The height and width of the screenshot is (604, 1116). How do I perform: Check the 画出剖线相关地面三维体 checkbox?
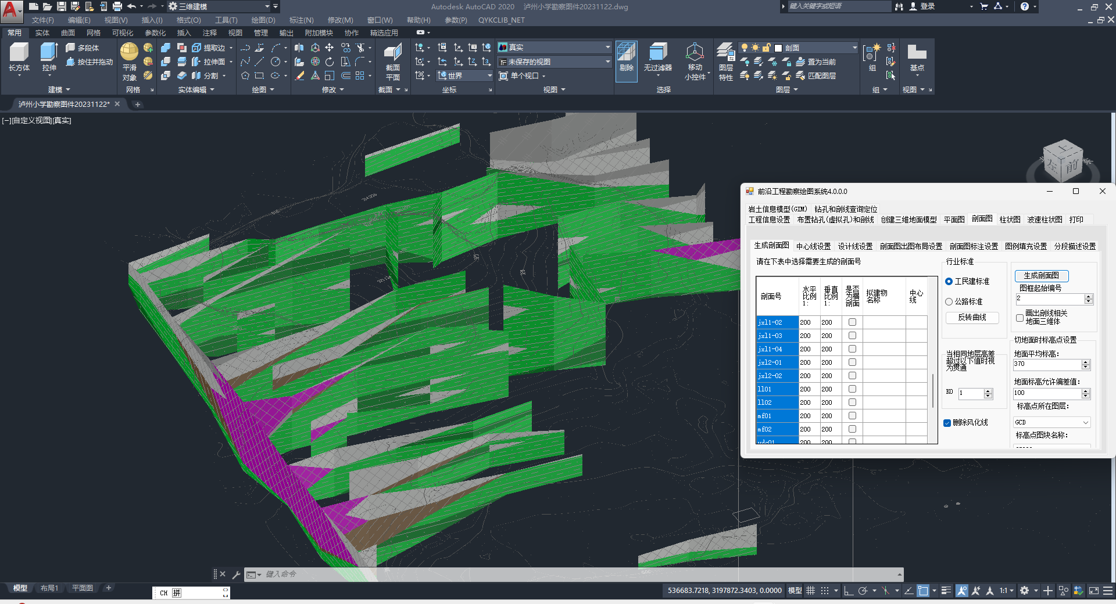[x=1020, y=318]
